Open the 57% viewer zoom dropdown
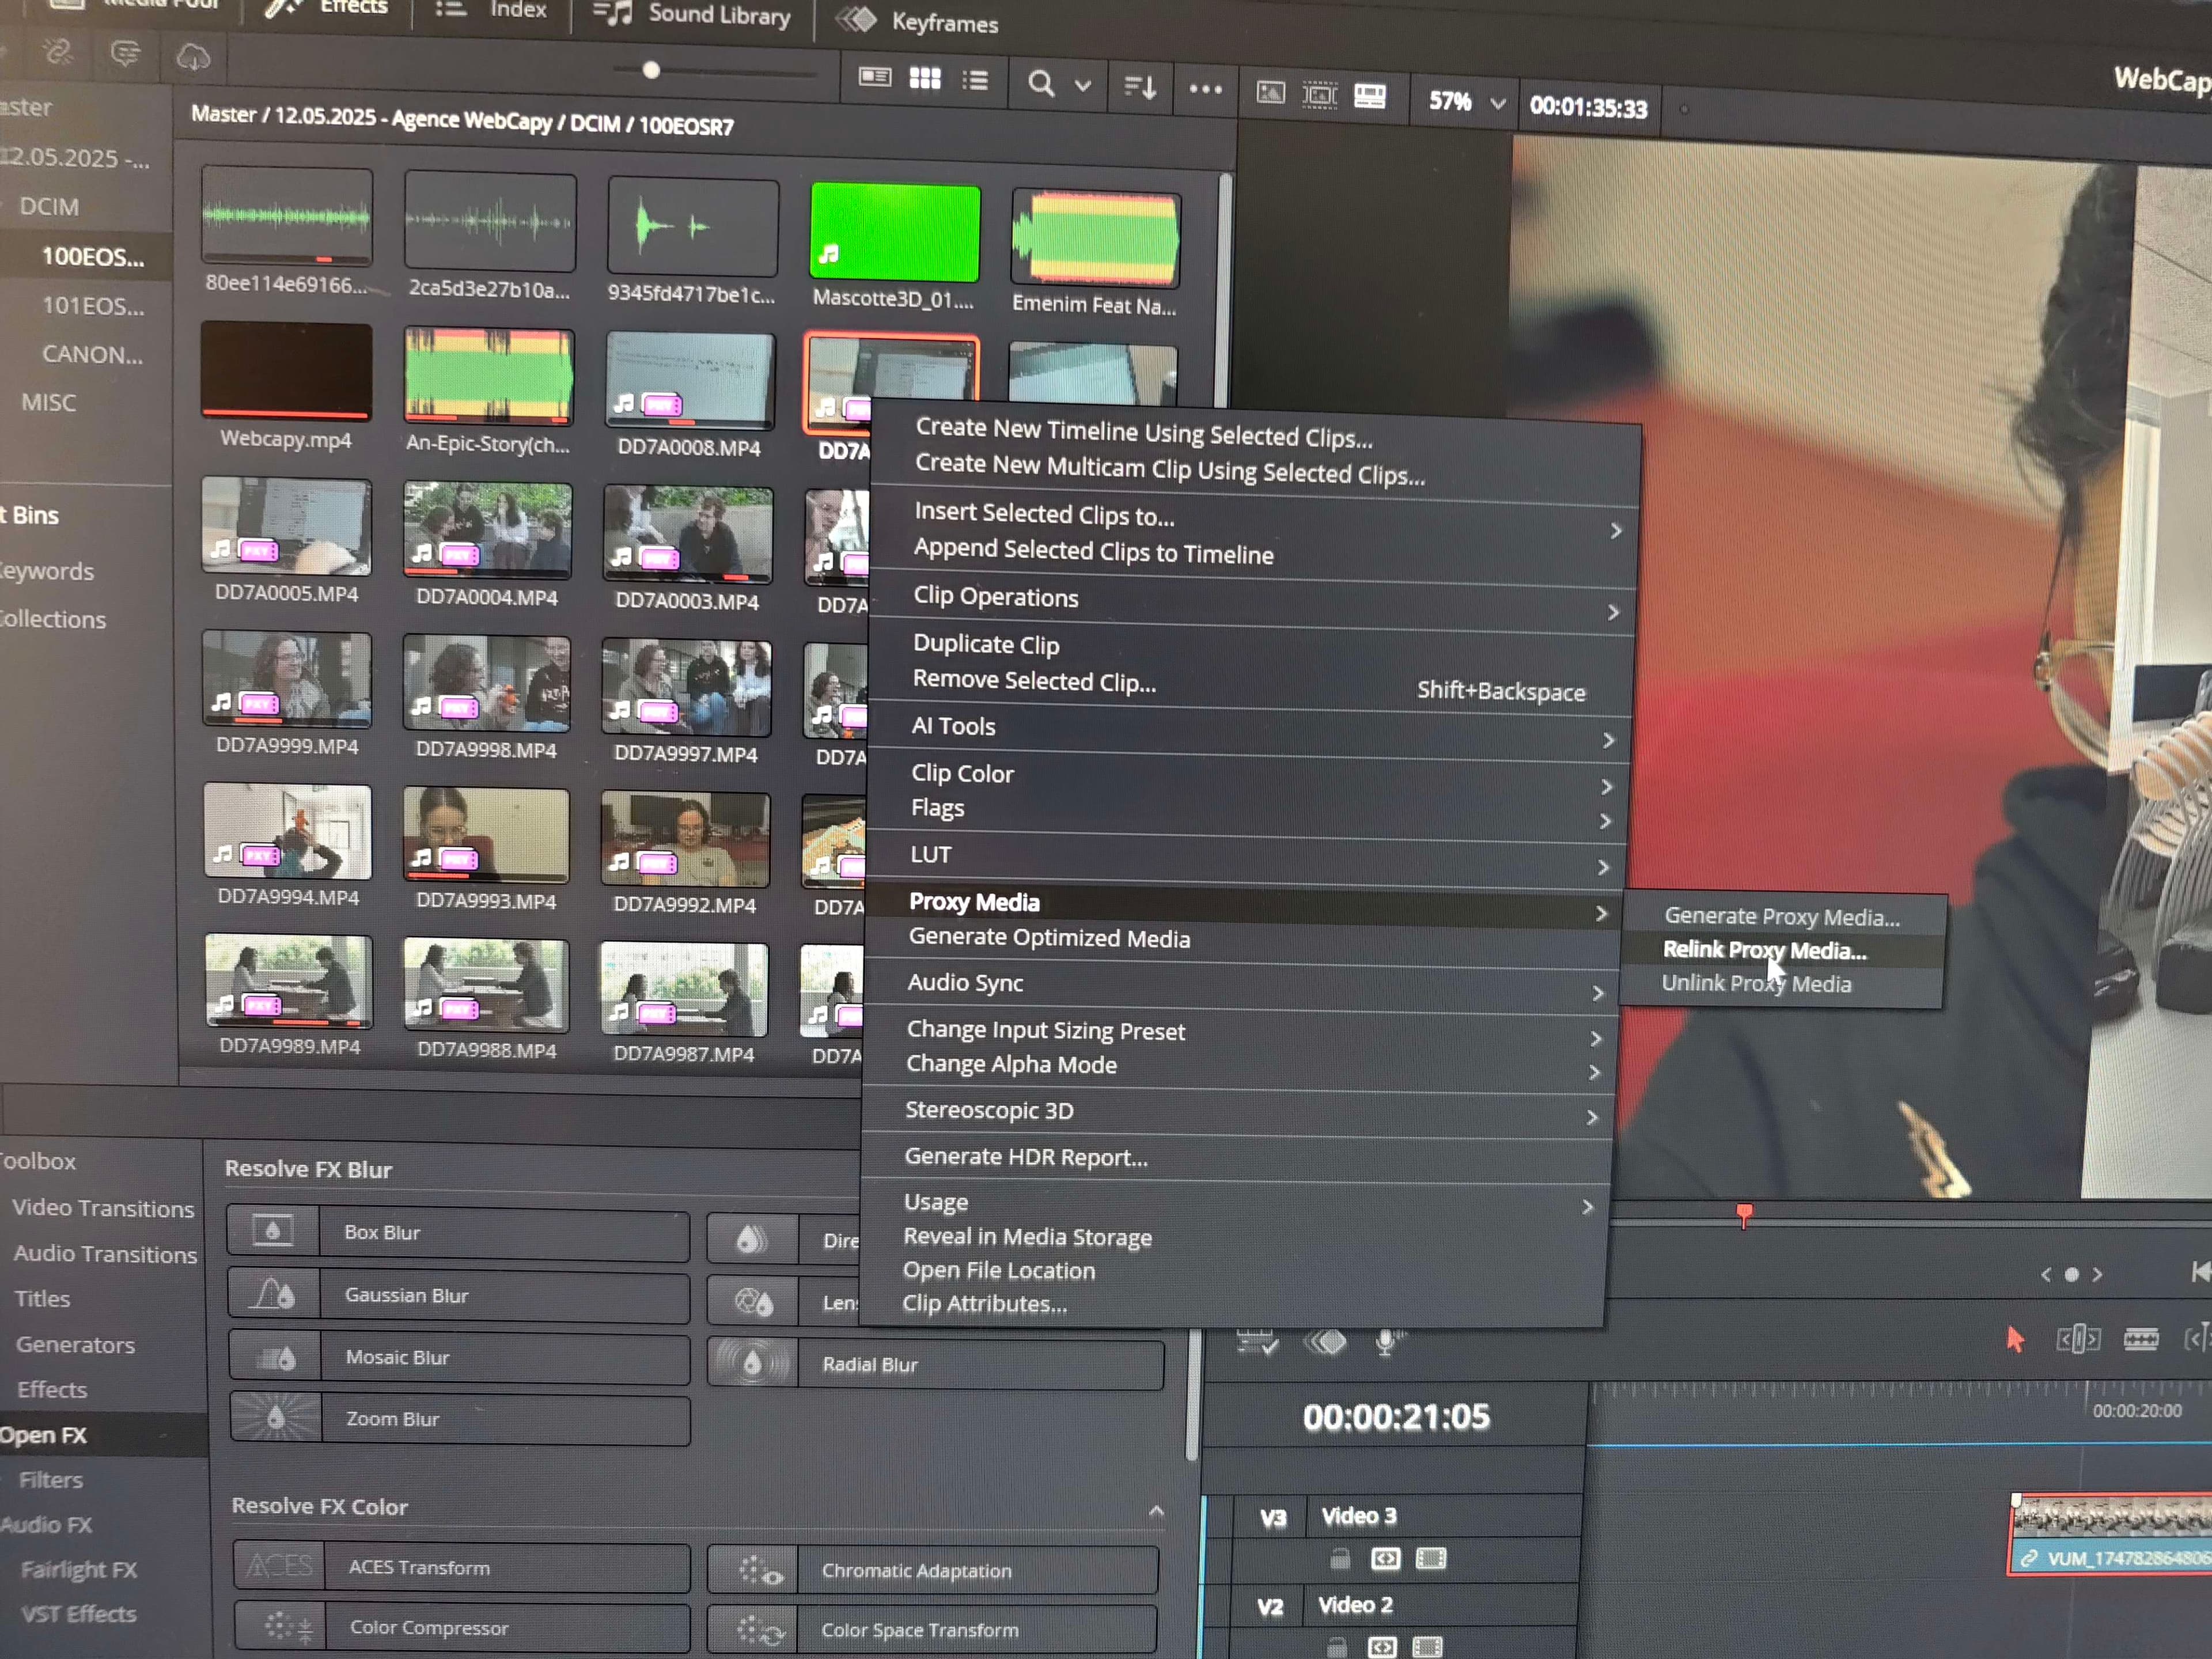The image size is (2212, 1659). (x=1497, y=103)
